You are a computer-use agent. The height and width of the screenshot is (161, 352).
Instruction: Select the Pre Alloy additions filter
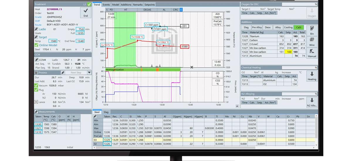pyautogui.click(x=257, y=28)
